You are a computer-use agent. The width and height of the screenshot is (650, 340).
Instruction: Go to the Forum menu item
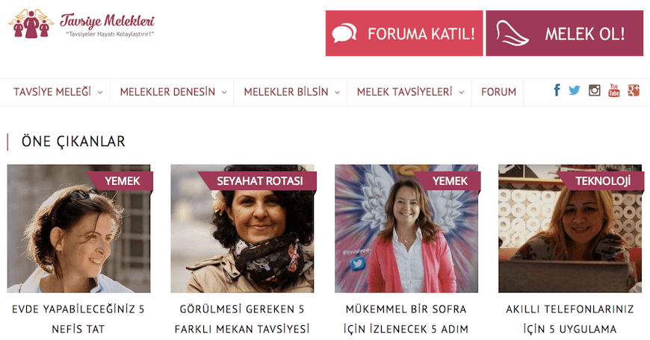(x=498, y=92)
